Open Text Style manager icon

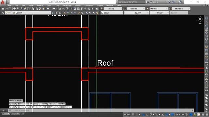pyautogui.click(x=102, y=9)
